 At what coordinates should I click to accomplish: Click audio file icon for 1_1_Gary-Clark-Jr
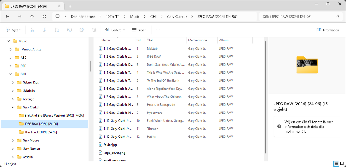pos(101,48)
